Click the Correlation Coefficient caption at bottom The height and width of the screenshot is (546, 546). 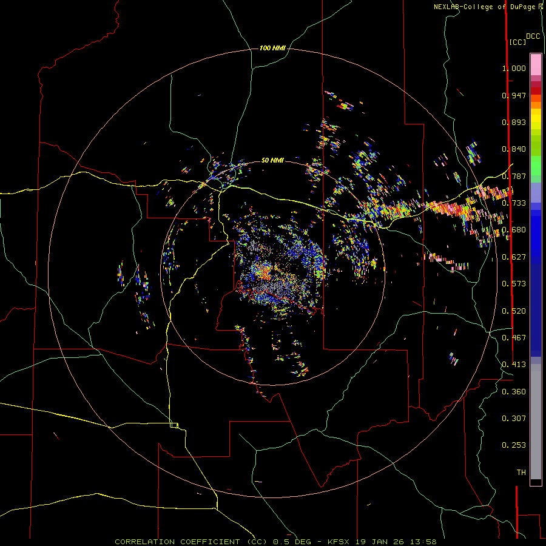[x=275, y=542]
